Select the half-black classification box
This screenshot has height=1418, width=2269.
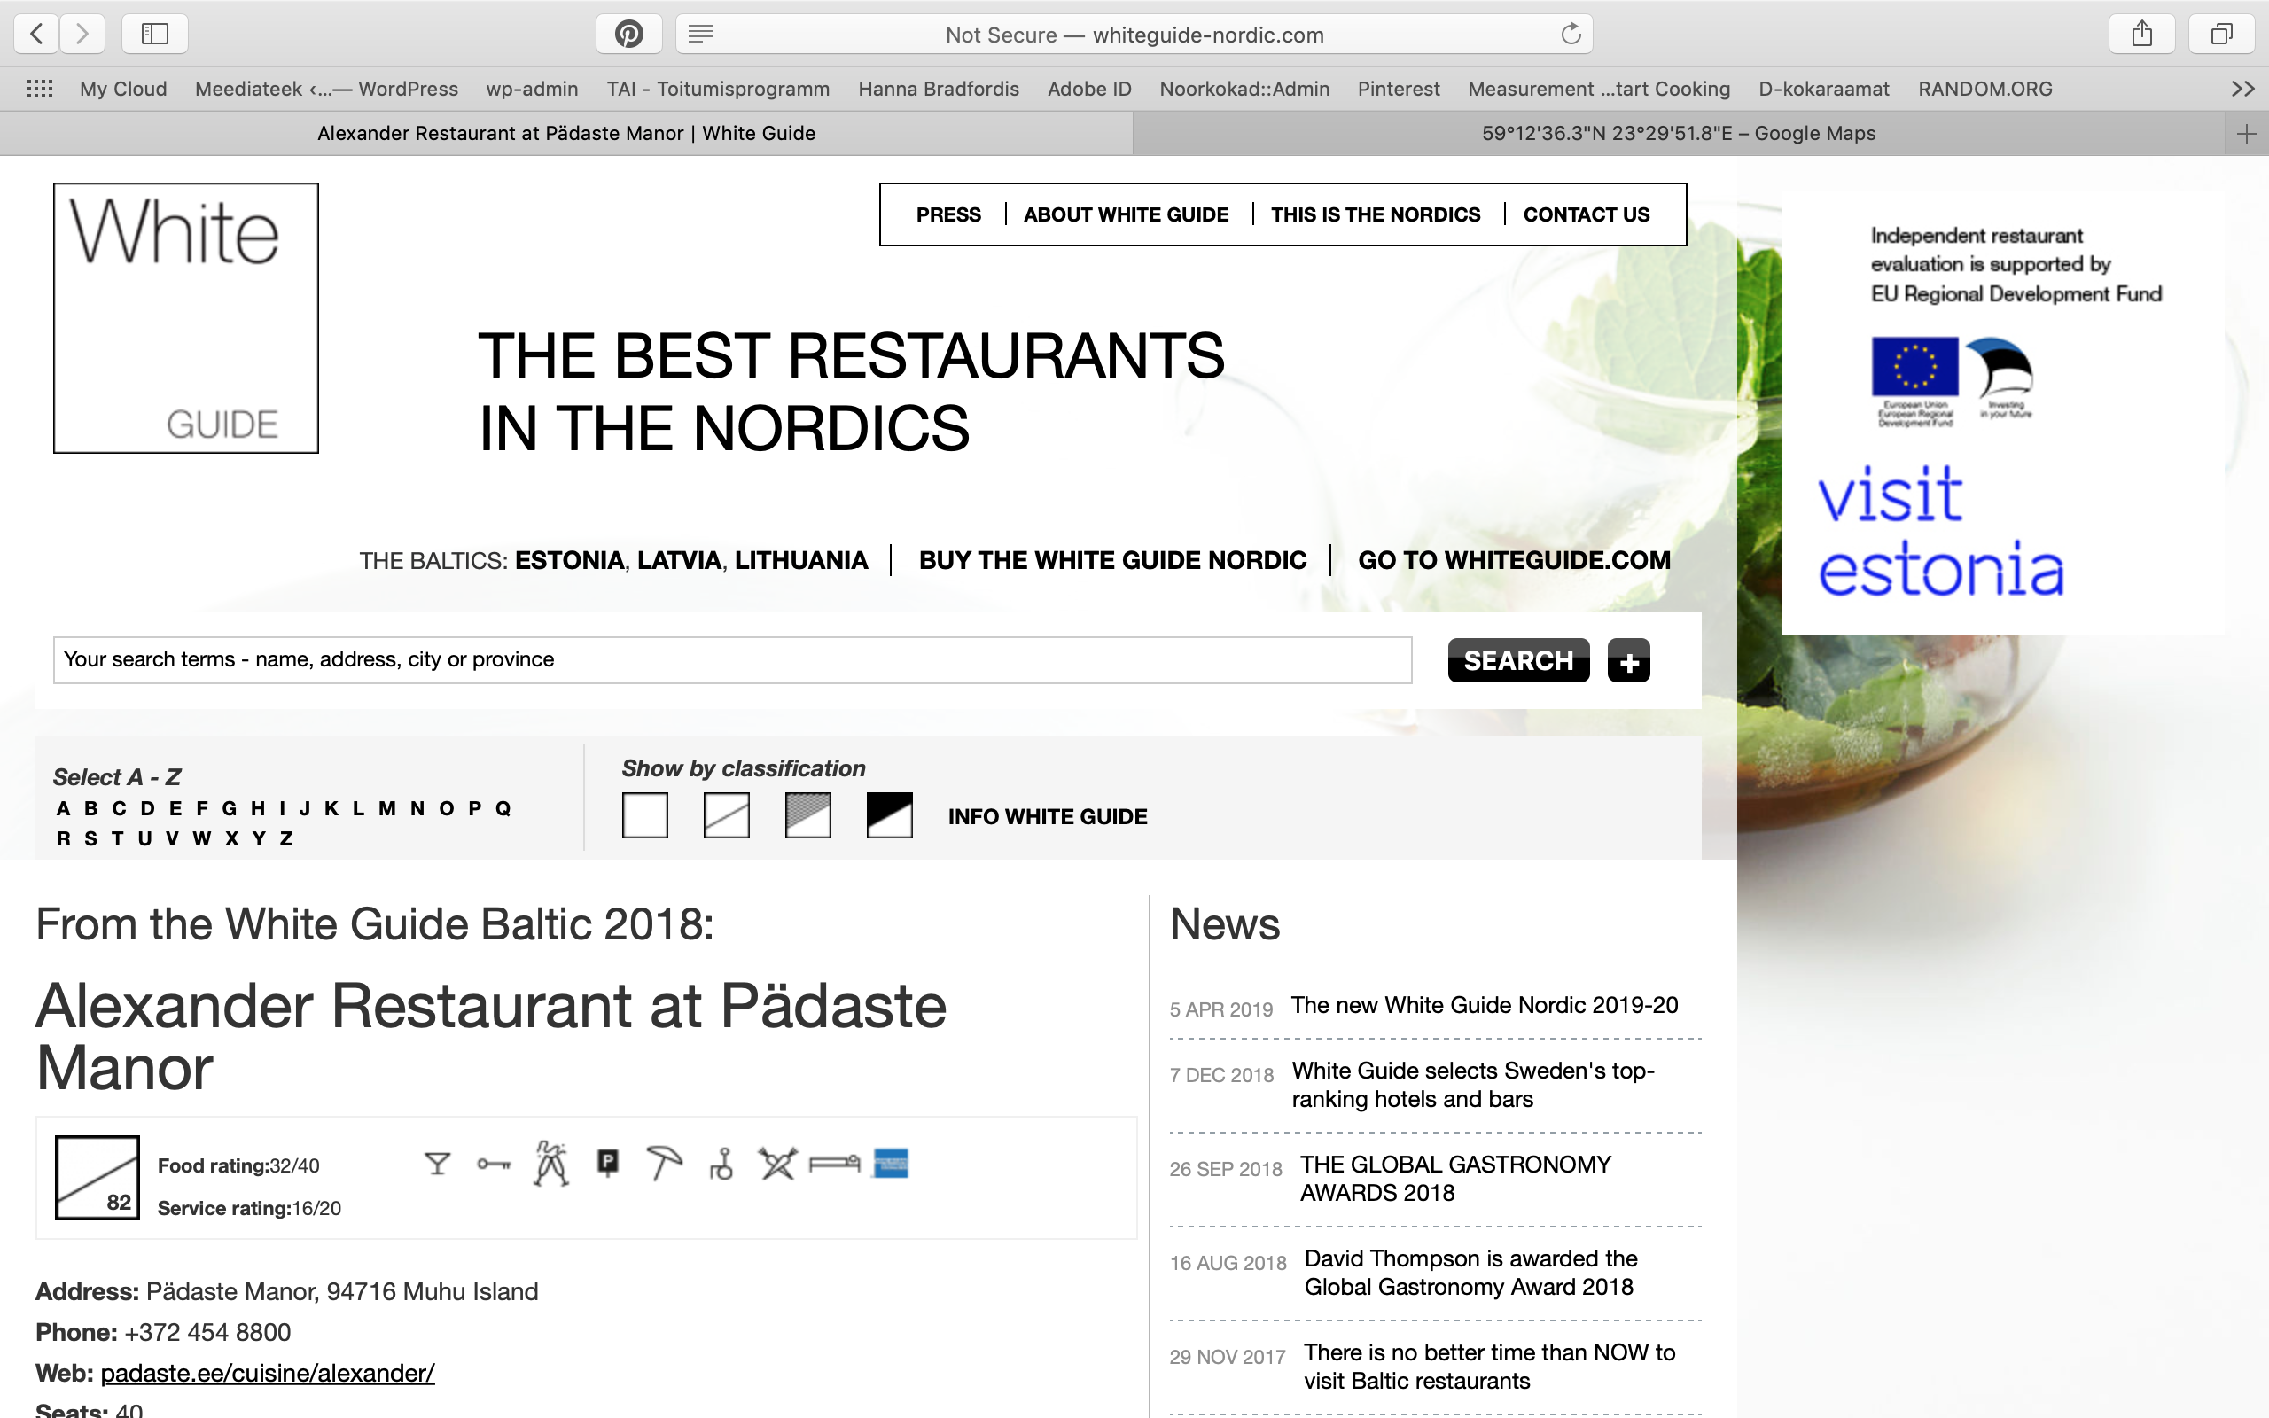click(889, 815)
